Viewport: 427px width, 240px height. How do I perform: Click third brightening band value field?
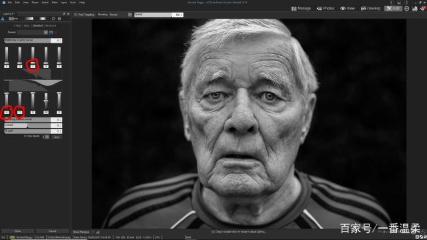(33, 66)
